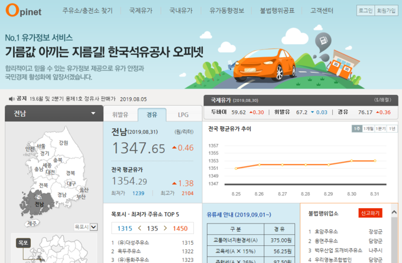Click the fuel pump speech bubble icon
This screenshot has width=402, height=263.
[323, 41]
